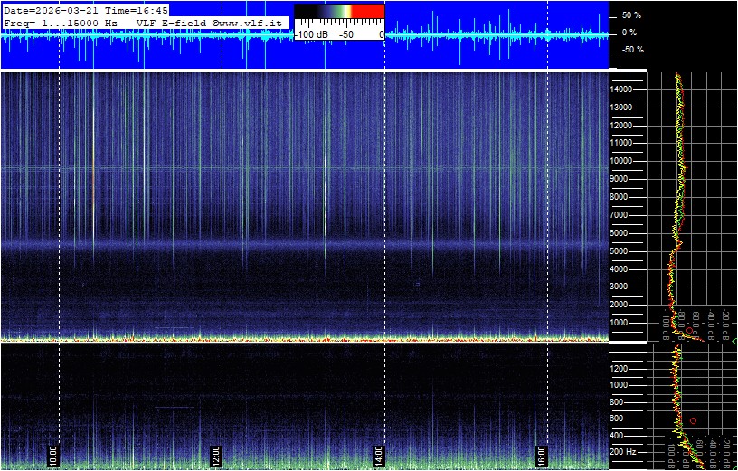
Task: Click the 12:00 time marker label
Action: [216, 456]
